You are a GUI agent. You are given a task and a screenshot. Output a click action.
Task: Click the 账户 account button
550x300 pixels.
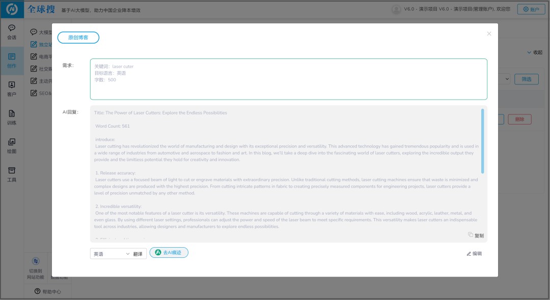[531, 9]
